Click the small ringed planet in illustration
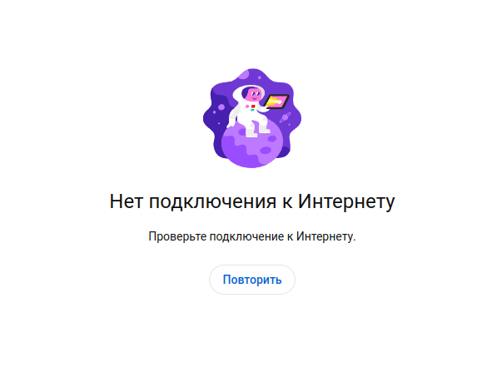 (285, 117)
